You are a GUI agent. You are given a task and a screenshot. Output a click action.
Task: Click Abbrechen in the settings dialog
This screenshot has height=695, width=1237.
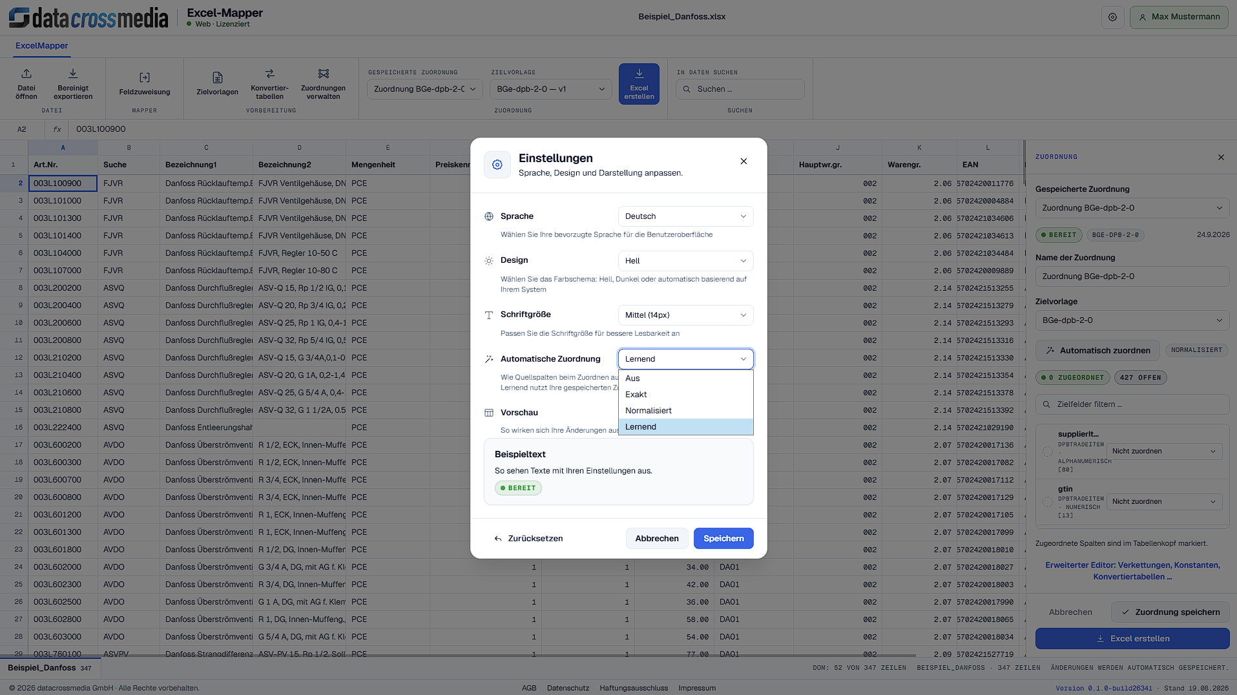657,539
